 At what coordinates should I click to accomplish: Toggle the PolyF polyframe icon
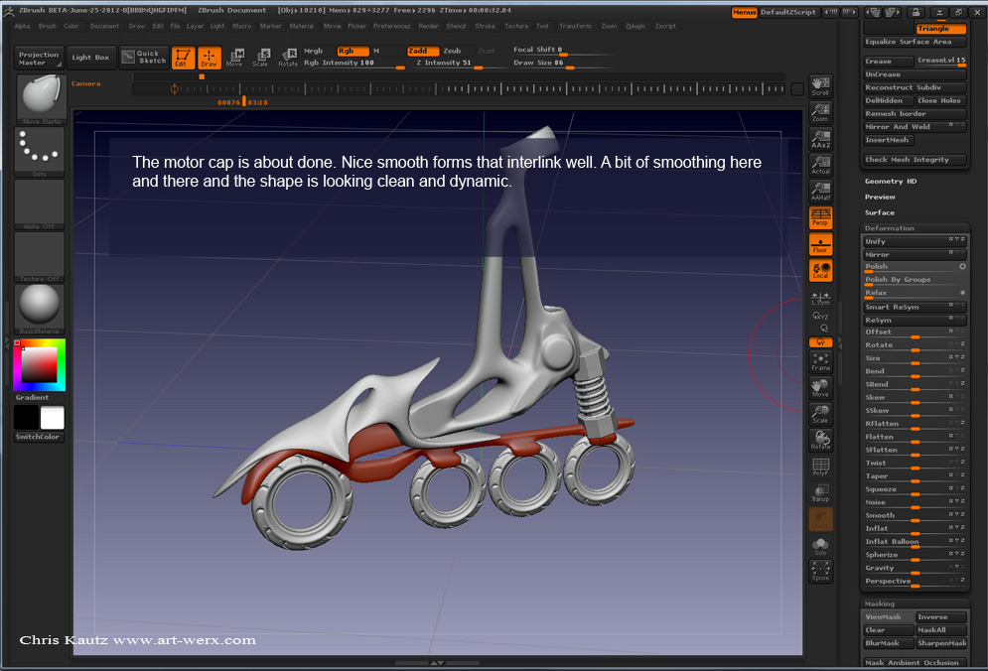(x=820, y=467)
